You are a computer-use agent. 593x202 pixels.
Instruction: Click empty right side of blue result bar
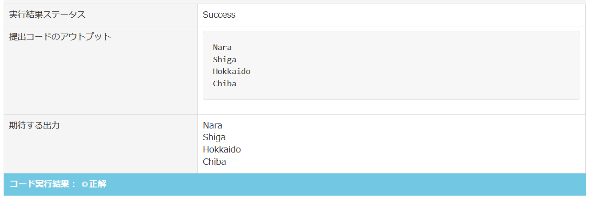click(x=364, y=184)
